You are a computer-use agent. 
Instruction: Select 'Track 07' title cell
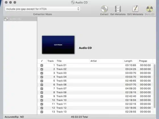point(61,88)
